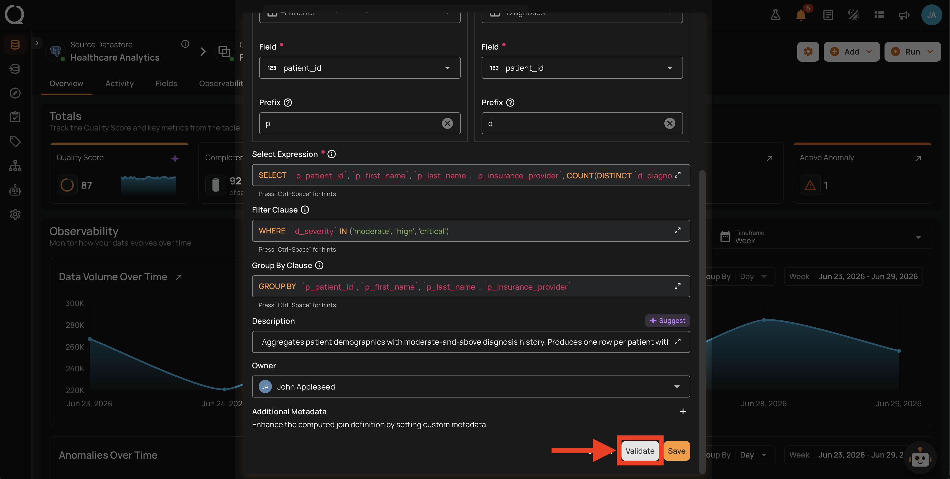Screen dimensions: 950x479
Task: Show help for left Prefix label
Action: 288,103
